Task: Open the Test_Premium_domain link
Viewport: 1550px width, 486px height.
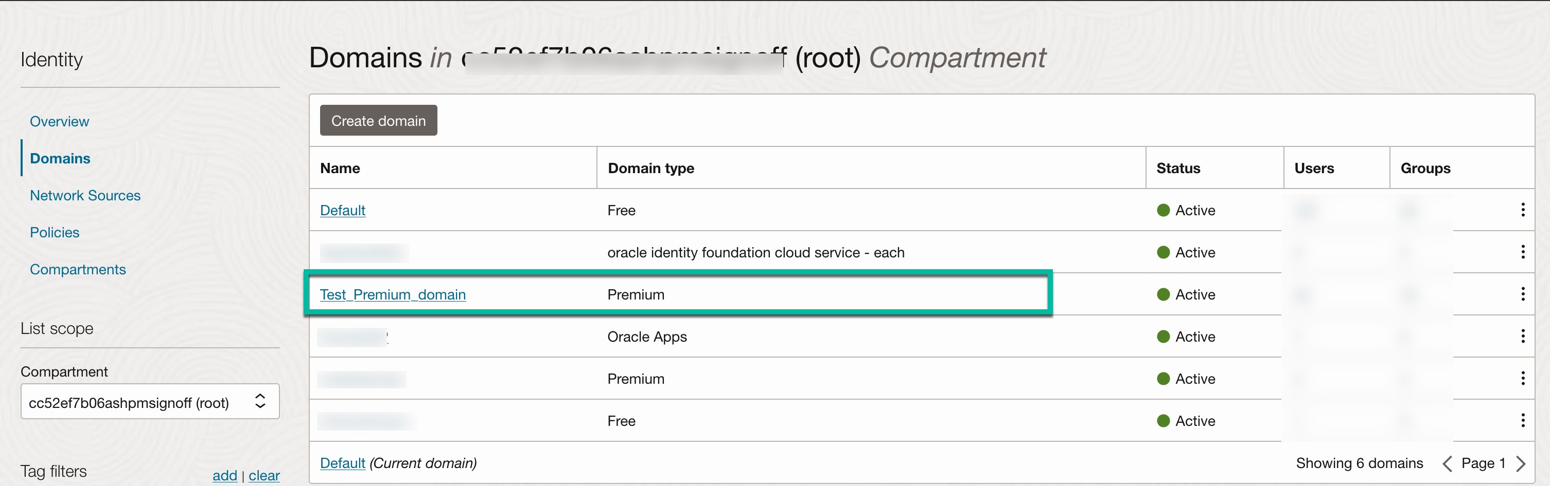Action: [392, 294]
